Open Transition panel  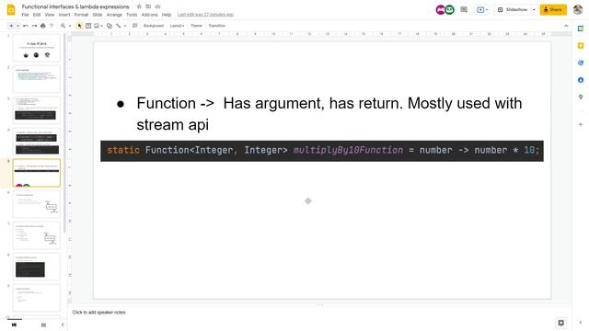point(217,26)
